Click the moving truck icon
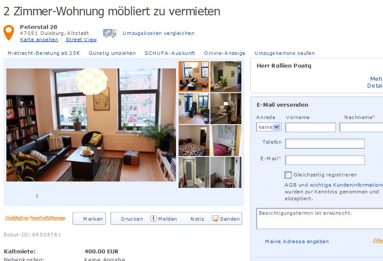Viewport: 383px width, 261px height. (109, 33)
